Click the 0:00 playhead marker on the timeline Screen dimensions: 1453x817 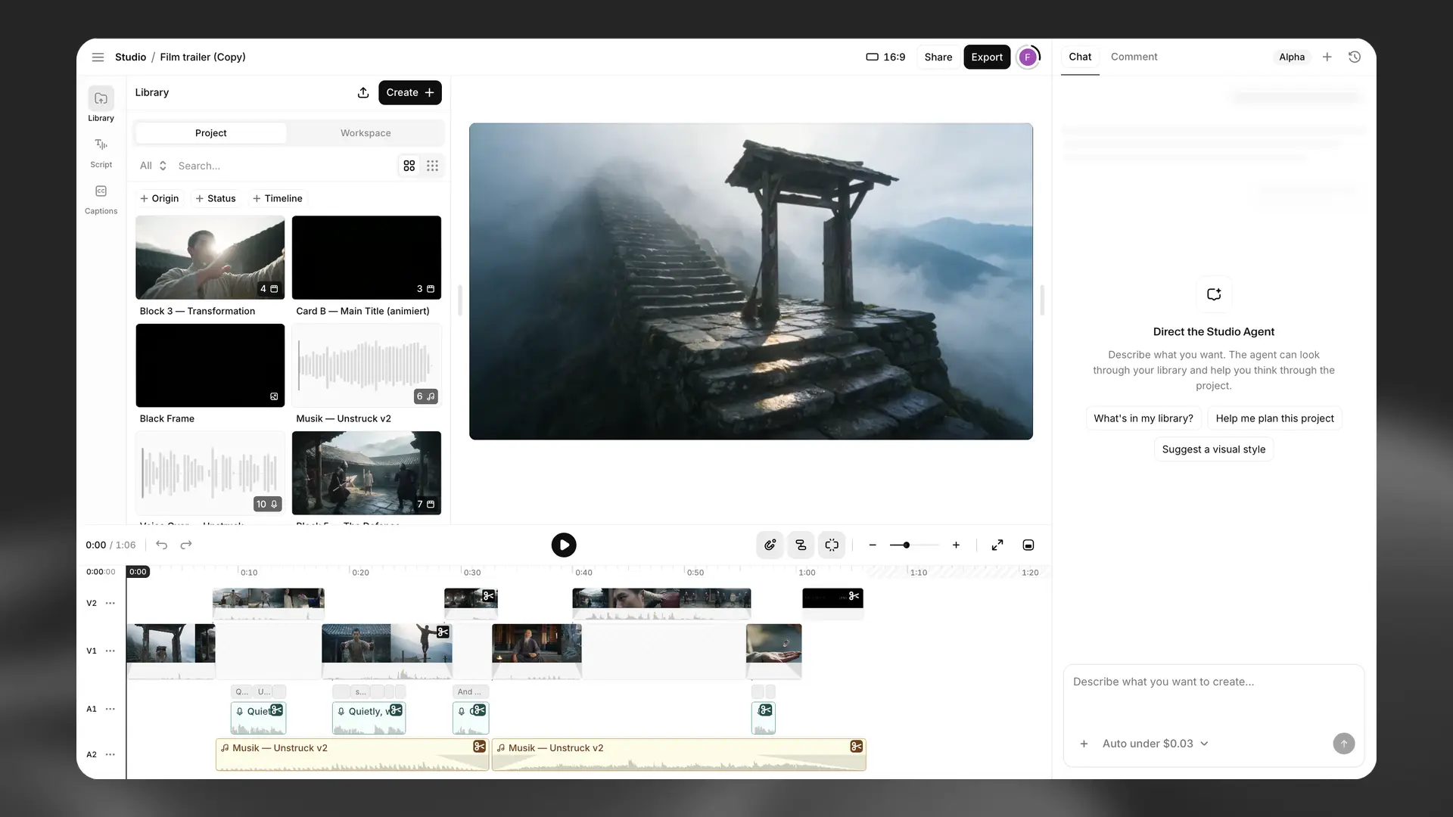pos(138,572)
